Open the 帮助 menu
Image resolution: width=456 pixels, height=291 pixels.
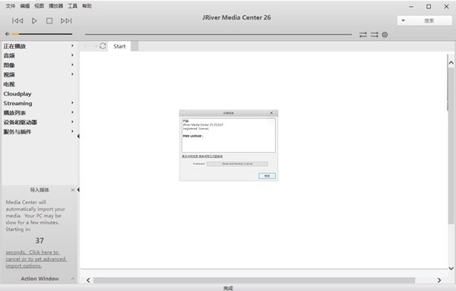point(87,6)
